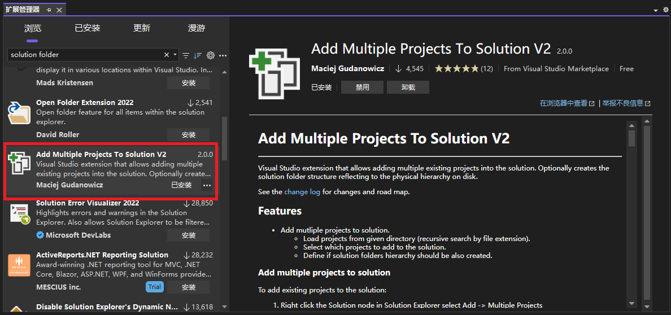Install Open Folder Extension 2022
Screen dimensions: 671x315
coord(188,134)
